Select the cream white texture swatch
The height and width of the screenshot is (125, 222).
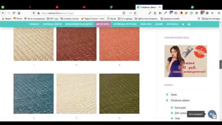[76, 93]
